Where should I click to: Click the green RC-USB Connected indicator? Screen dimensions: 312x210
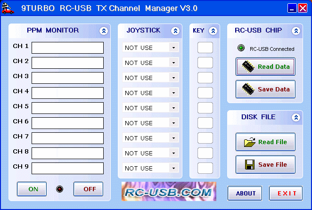coord(241,48)
